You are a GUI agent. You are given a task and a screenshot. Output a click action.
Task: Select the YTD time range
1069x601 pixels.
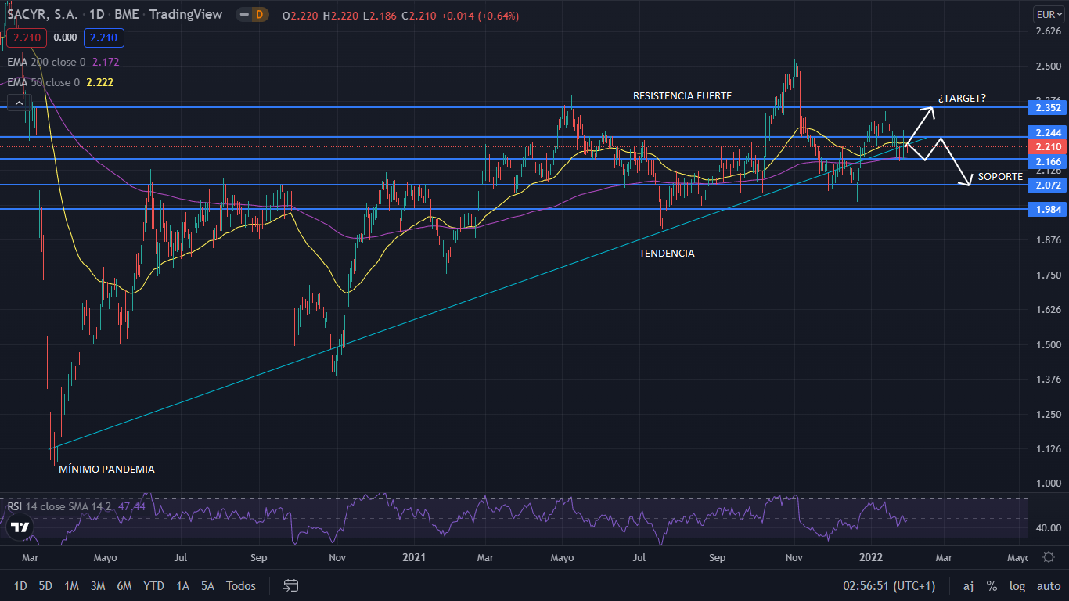[x=153, y=585]
